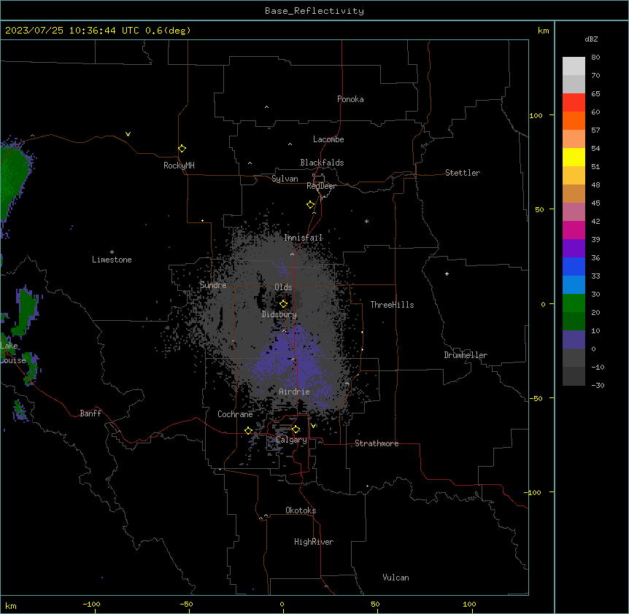Select the white plus marker north of Drumheller
The image size is (629, 614).
pyautogui.click(x=447, y=273)
